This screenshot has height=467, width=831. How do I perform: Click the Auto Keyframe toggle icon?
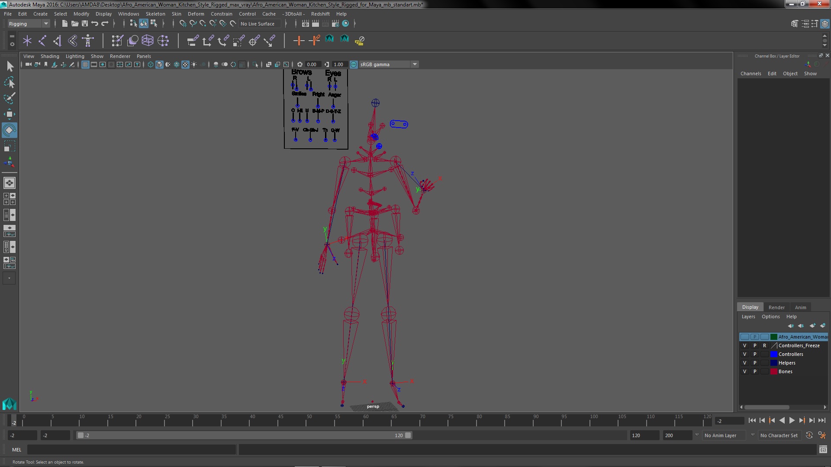point(809,435)
